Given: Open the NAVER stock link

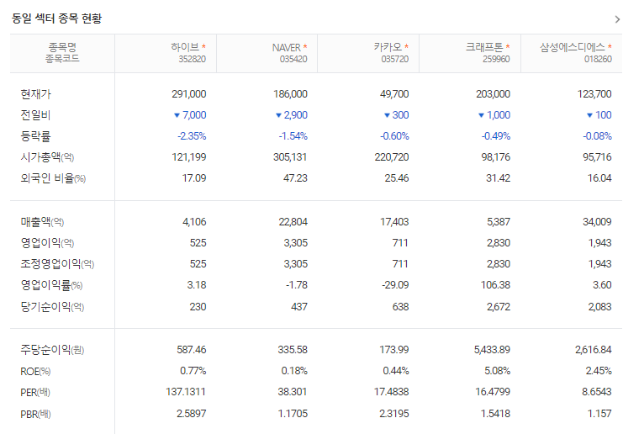Looking at the screenshot, I should [286, 47].
